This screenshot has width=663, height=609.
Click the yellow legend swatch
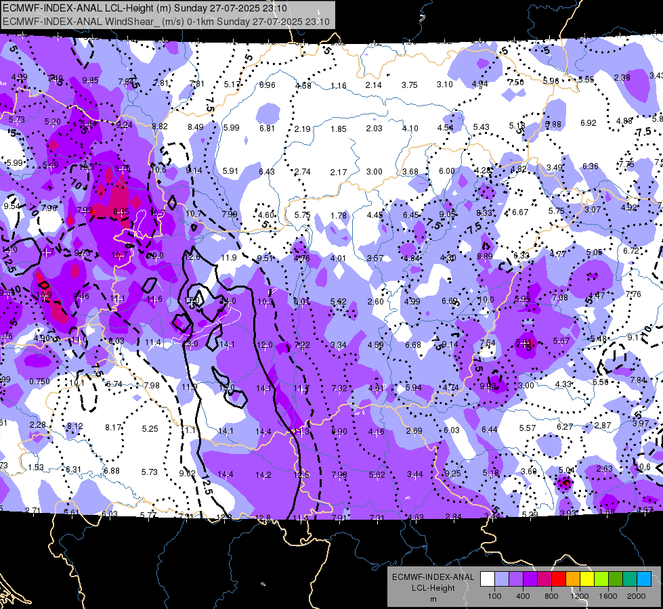(x=587, y=579)
